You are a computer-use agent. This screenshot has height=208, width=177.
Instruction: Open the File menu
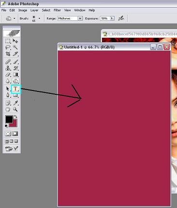(x=4, y=10)
